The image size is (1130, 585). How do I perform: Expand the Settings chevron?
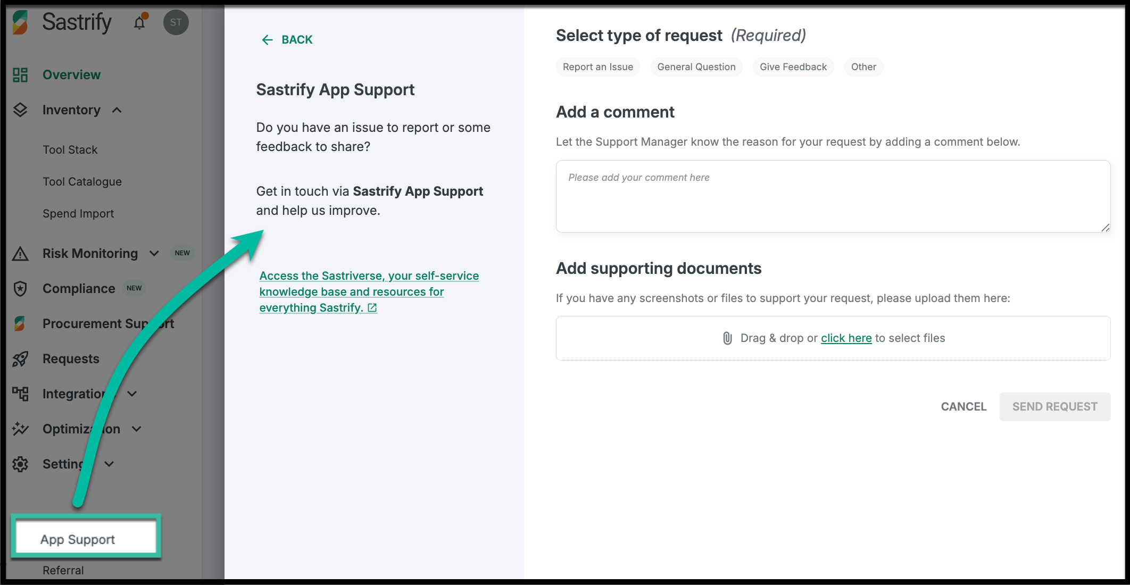pyautogui.click(x=109, y=464)
